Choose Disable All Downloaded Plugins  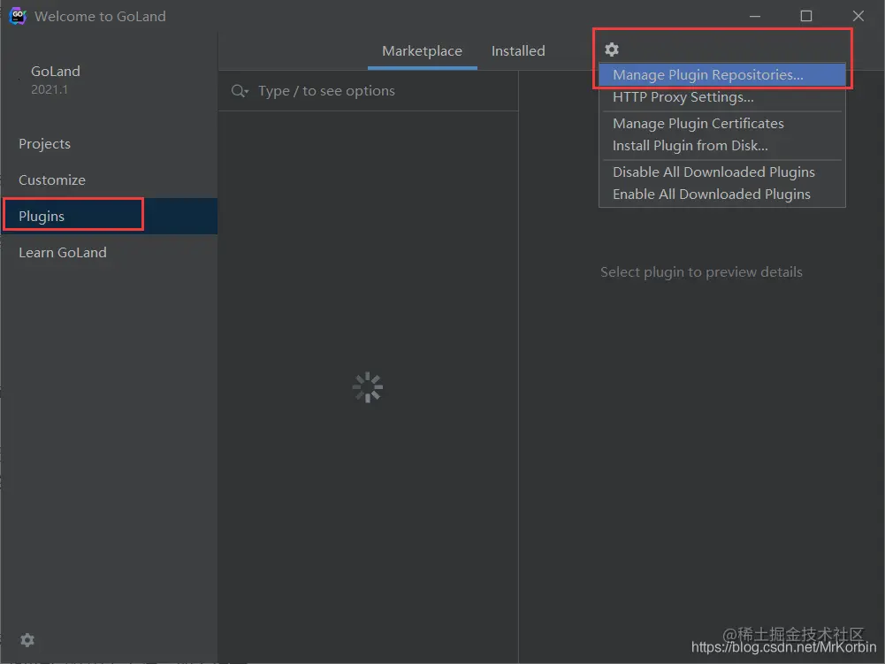pyautogui.click(x=722, y=172)
